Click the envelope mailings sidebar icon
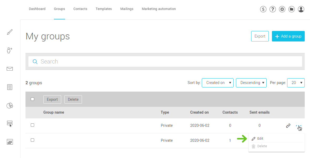 coord(10,69)
